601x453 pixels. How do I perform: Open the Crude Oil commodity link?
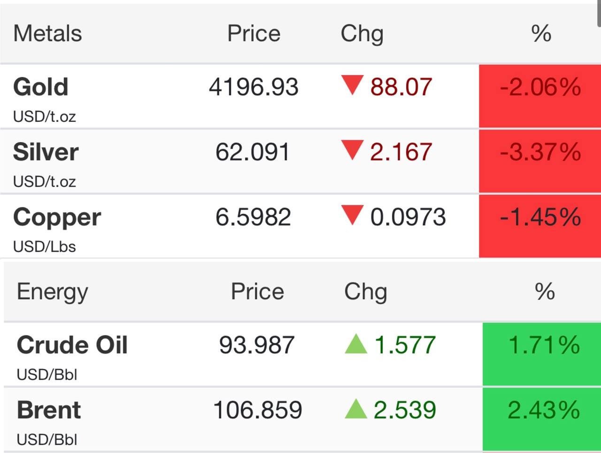point(72,345)
